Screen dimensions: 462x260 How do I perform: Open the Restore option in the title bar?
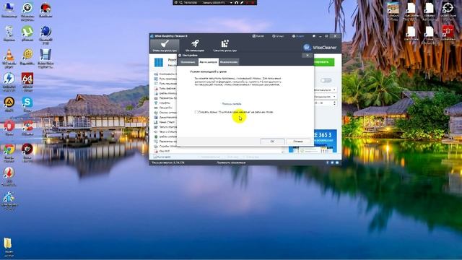[x=278, y=36]
